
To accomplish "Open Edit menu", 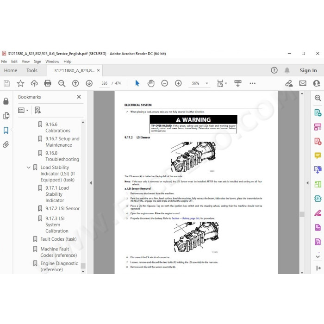I will (14, 62).
